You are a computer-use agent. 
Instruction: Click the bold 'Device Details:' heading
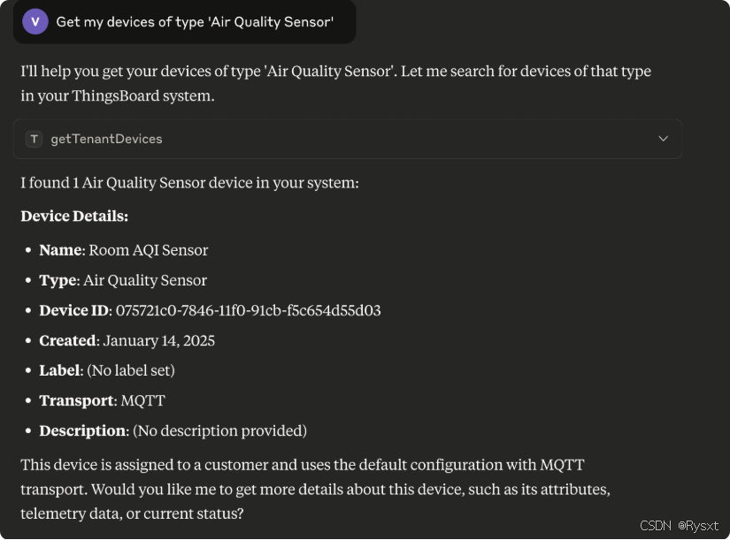point(74,216)
